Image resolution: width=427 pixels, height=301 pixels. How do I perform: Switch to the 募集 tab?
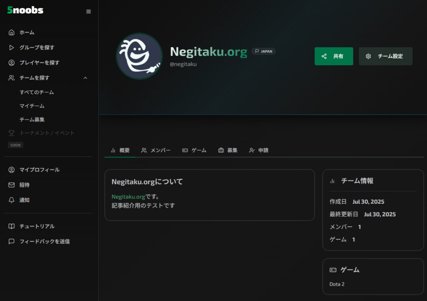point(228,150)
